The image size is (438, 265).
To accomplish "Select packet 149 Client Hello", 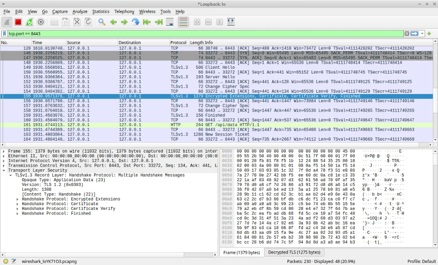I will (216, 67).
